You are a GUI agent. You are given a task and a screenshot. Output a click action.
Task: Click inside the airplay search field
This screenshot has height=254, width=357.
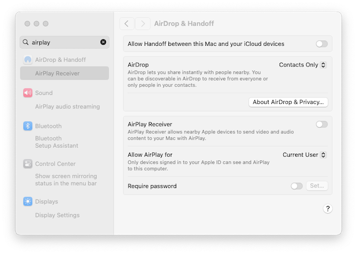(62, 42)
